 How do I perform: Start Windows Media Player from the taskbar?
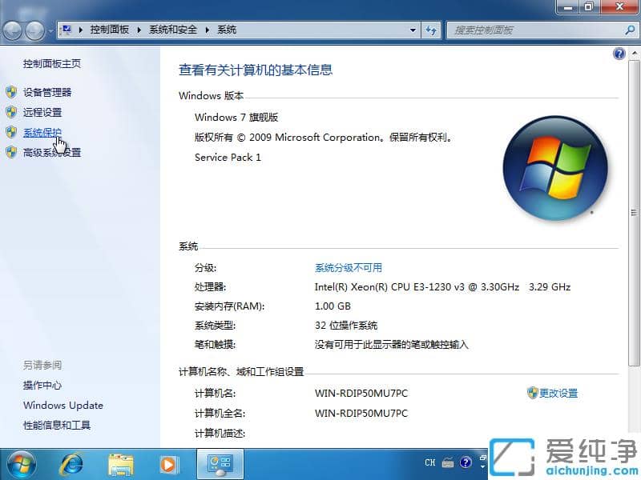[x=168, y=464]
